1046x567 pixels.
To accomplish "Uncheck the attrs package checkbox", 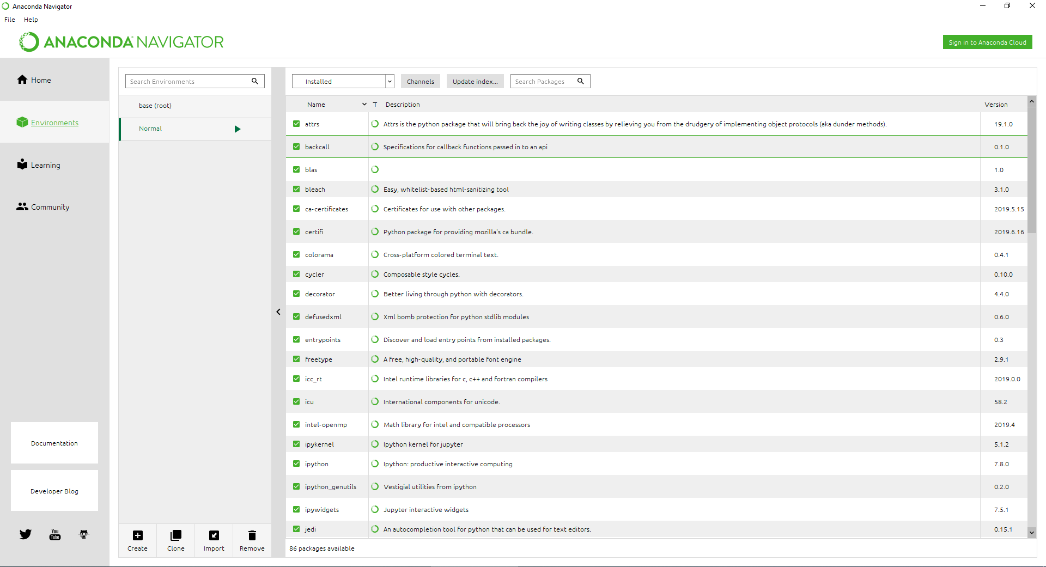I will (x=296, y=124).
